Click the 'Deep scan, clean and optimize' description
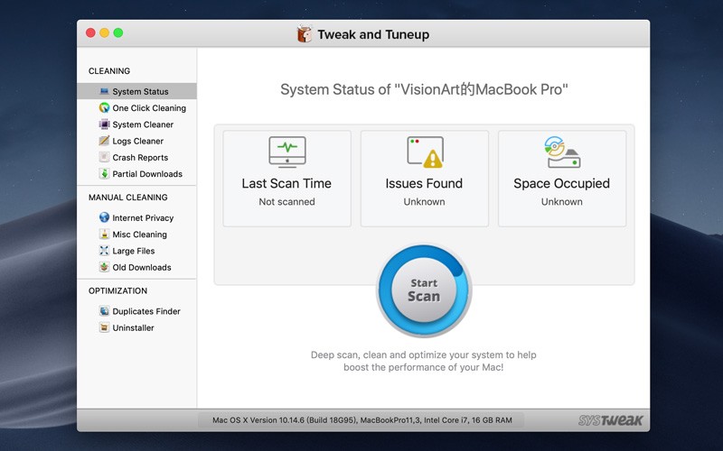Image resolution: width=723 pixels, height=451 pixels. pyautogui.click(x=423, y=361)
